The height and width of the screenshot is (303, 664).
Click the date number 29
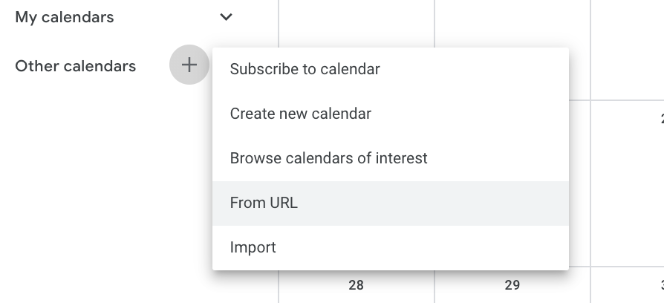[x=512, y=285]
